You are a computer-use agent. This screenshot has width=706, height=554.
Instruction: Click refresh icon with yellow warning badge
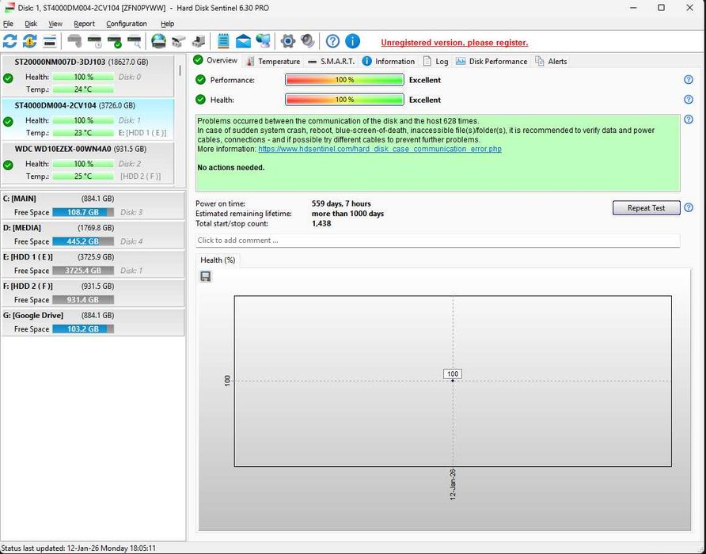(x=30, y=41)
